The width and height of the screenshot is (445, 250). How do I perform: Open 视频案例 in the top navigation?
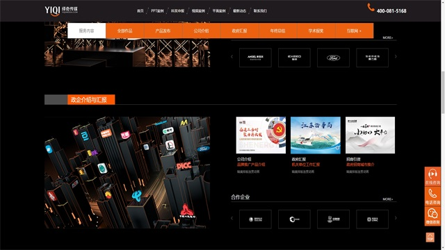pos(198,11)
